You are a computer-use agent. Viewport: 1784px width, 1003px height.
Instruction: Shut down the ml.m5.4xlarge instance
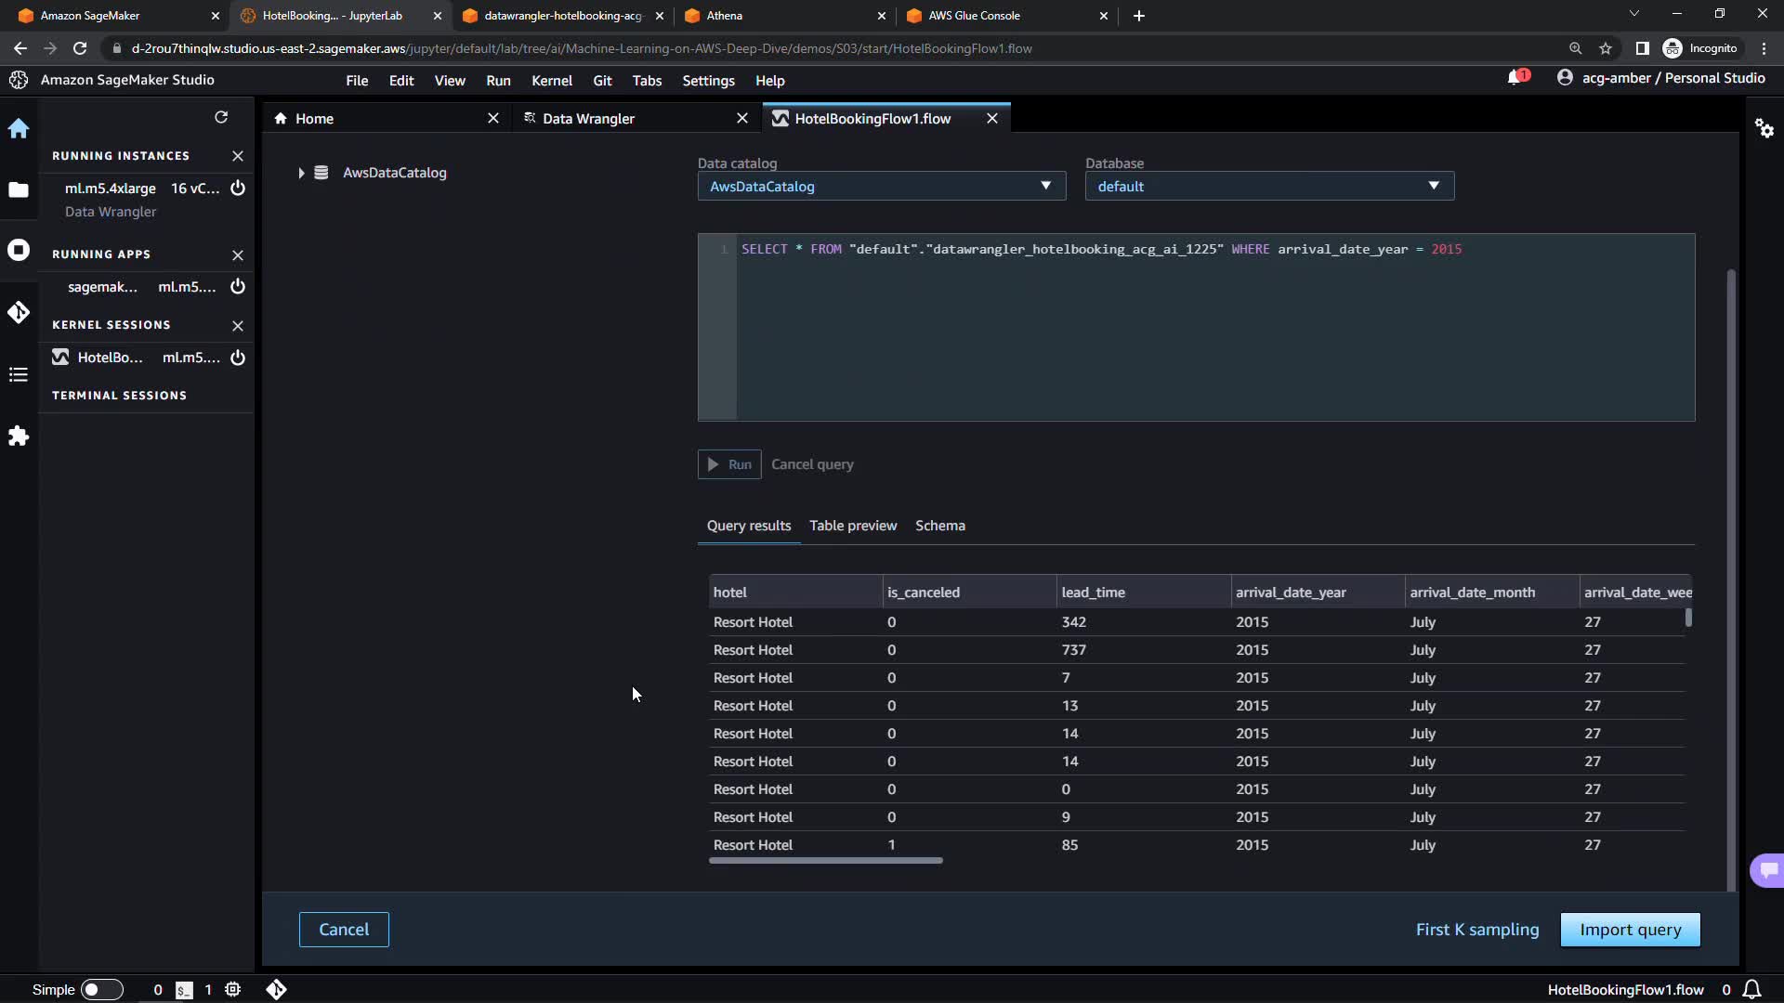tap(238, 189)
